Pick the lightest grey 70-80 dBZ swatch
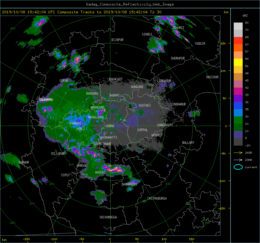Screen dimensions: 260x243 point(238,26)
